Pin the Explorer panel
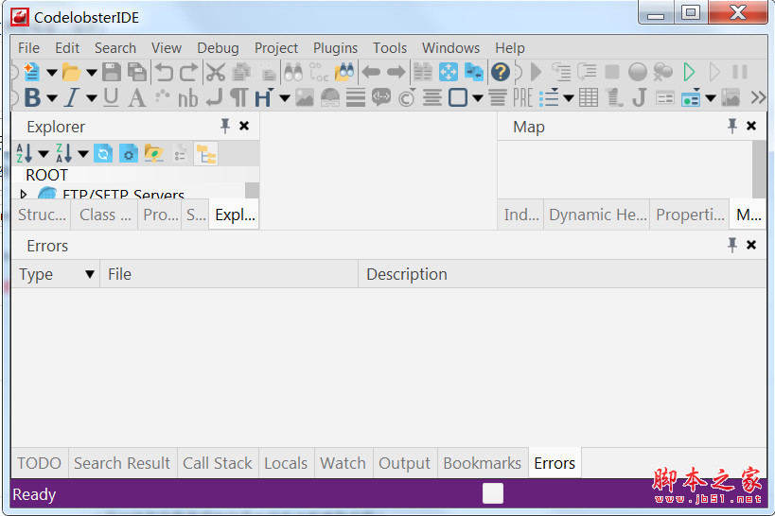Viewport: 775px width, 516px height. pyautogui.click(x=225, y=126)
